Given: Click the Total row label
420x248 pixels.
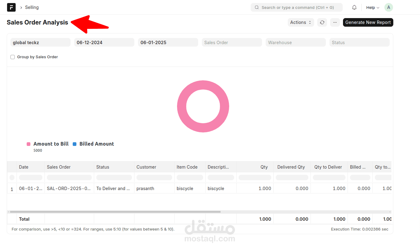Looking at the screenshot, I should (24, 219).
